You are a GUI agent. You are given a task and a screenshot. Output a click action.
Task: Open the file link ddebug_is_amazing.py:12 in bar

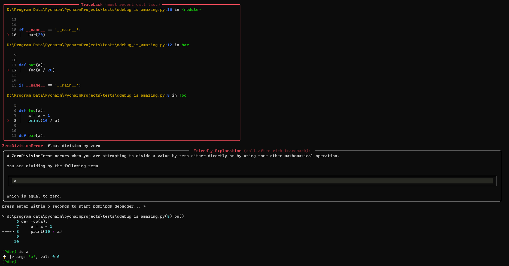pos(88,45)
